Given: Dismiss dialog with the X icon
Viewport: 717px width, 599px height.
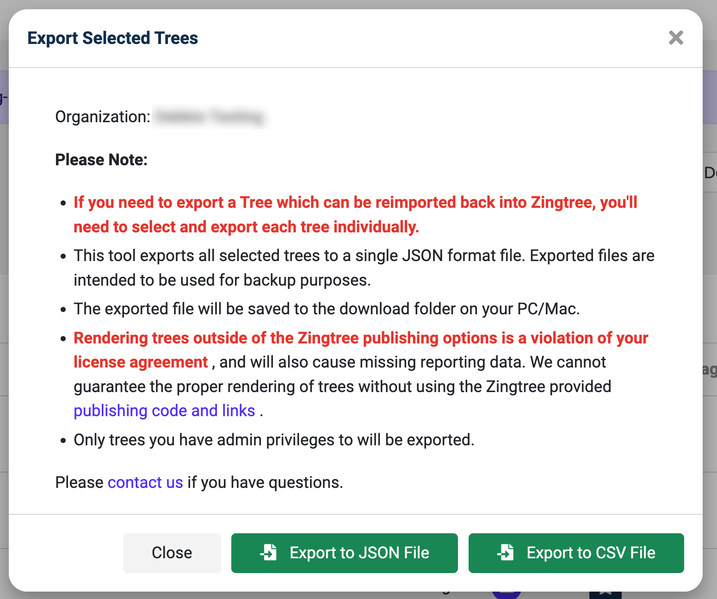Looking at the screenshot, I should coord(676,37).
